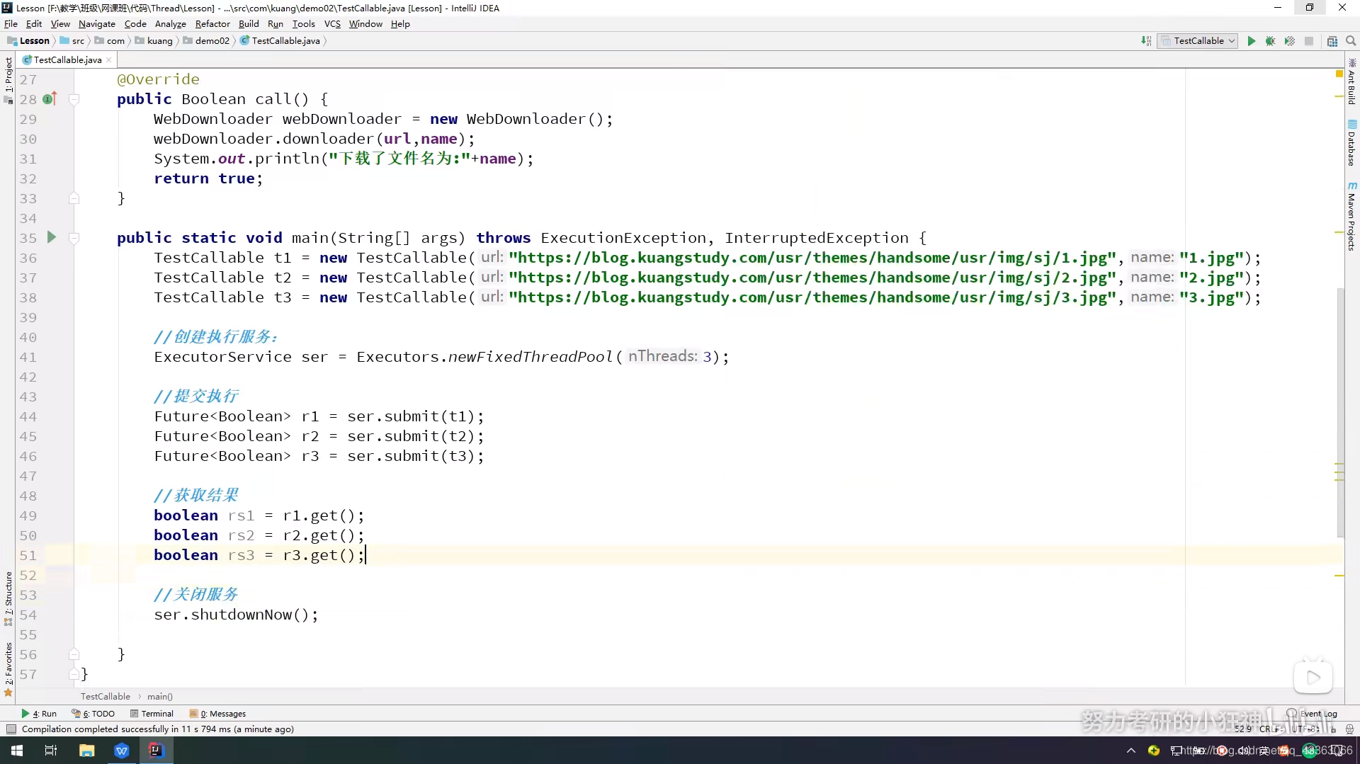This screenshot has height=764, width=1360.
Task: Open the File menu
Action: [x=11, y=24]
